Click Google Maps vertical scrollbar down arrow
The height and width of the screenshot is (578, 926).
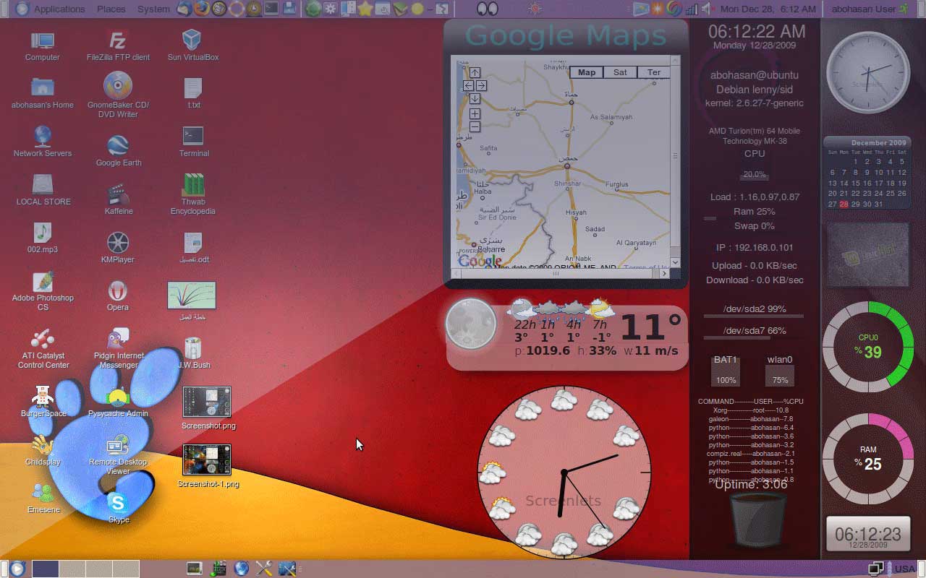(x=675, y=262)
